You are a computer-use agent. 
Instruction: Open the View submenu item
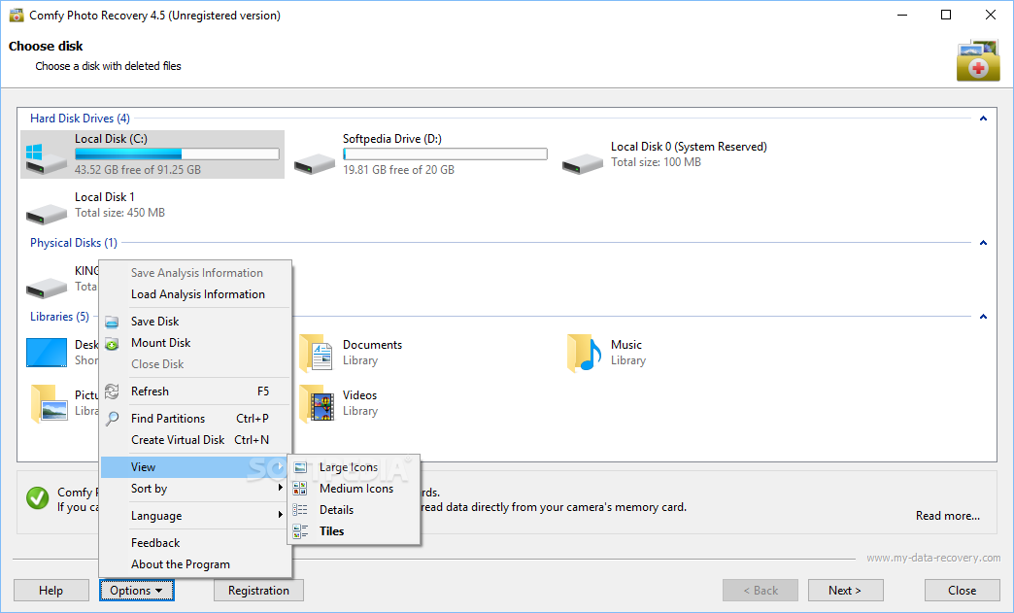click(x=196, y=467)
